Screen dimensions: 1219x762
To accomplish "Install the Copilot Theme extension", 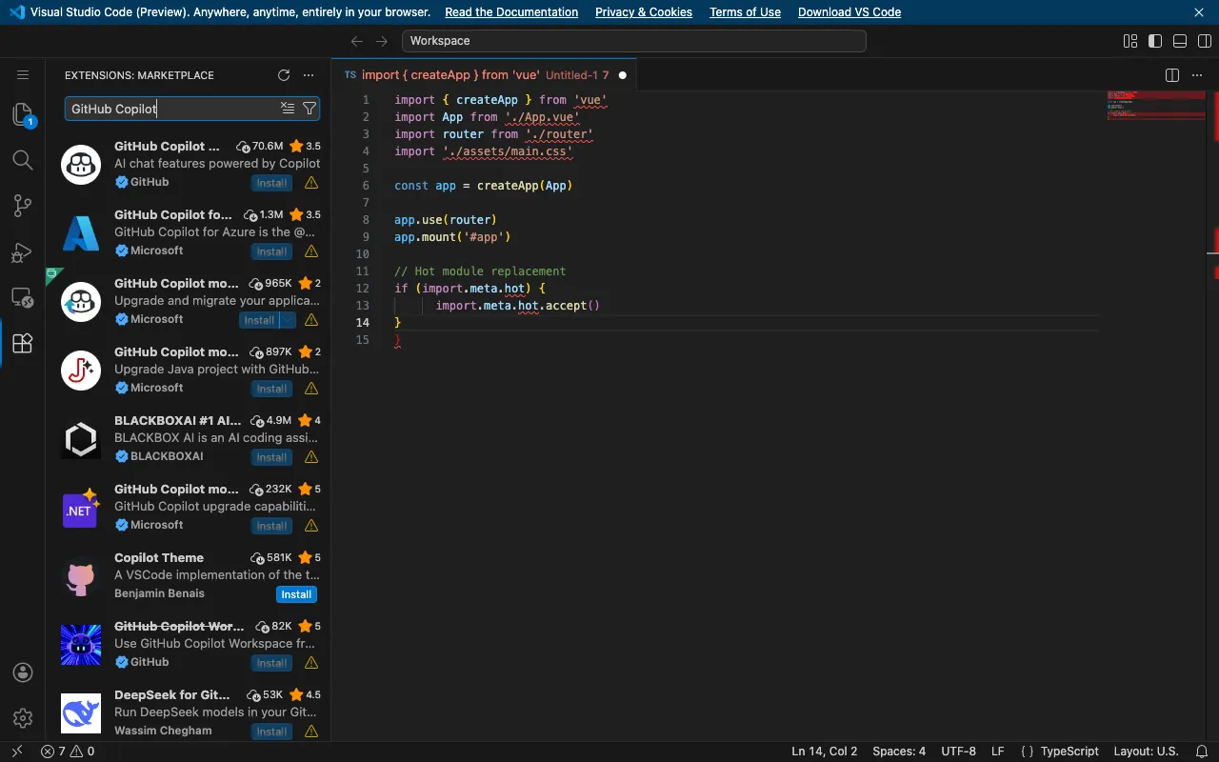I will 296,594.
